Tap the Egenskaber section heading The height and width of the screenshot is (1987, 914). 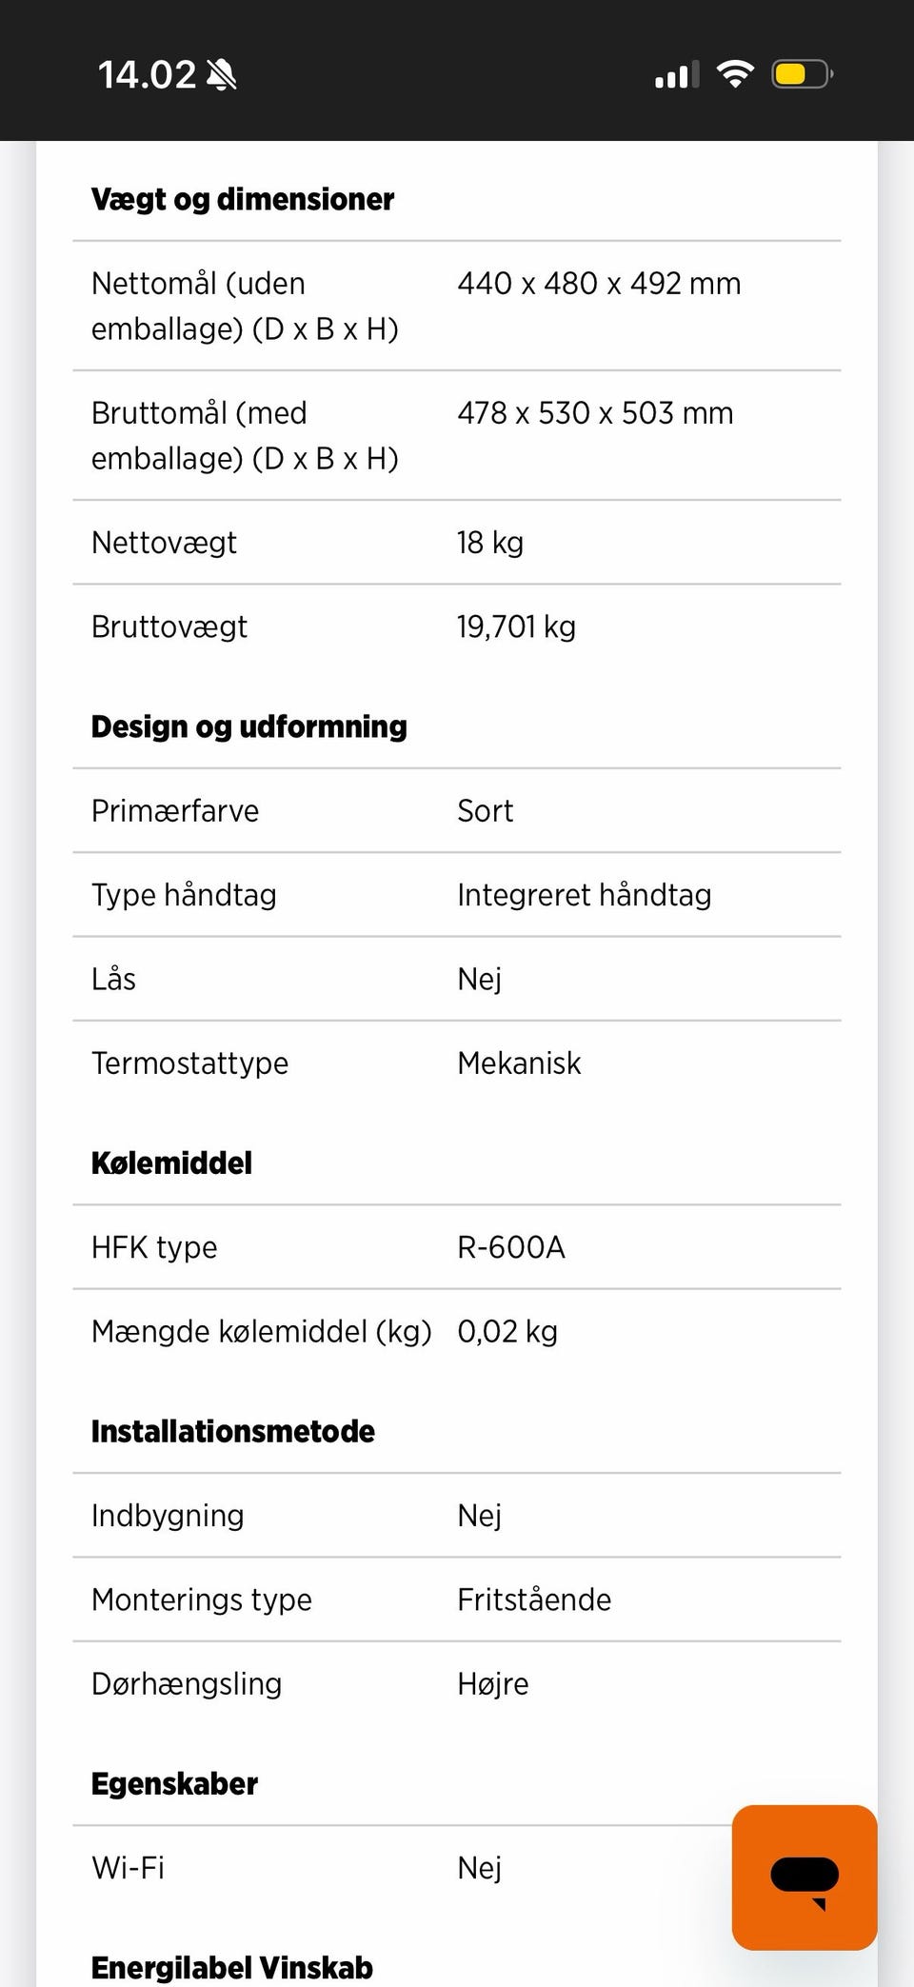175,1783
